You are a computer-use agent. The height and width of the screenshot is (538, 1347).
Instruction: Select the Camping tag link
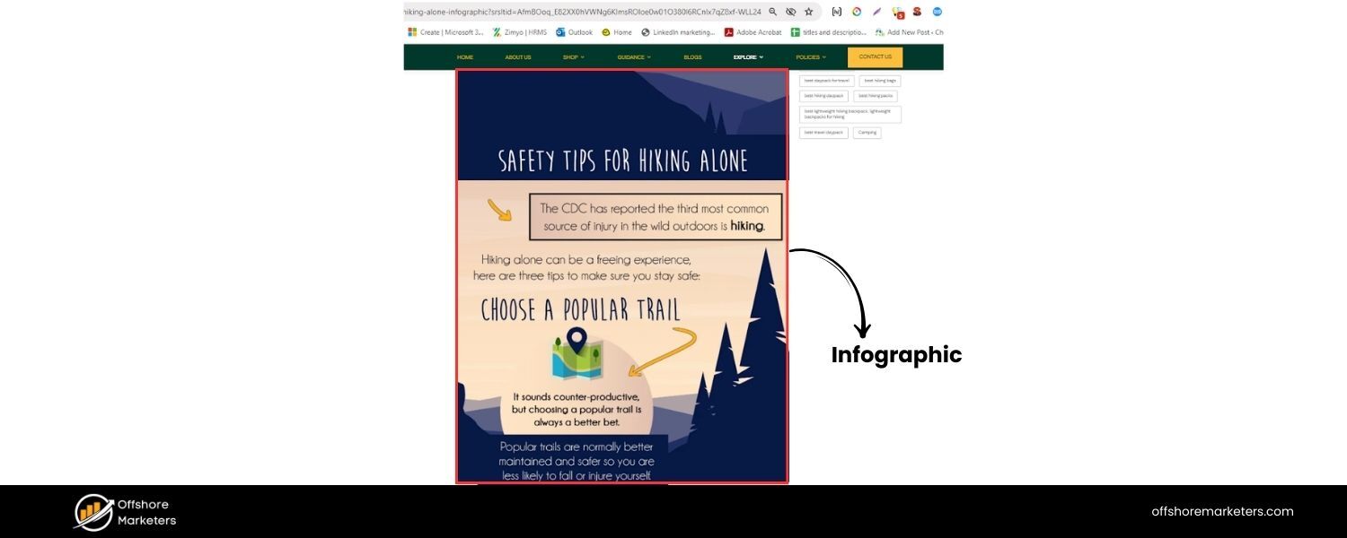point(867,132)
